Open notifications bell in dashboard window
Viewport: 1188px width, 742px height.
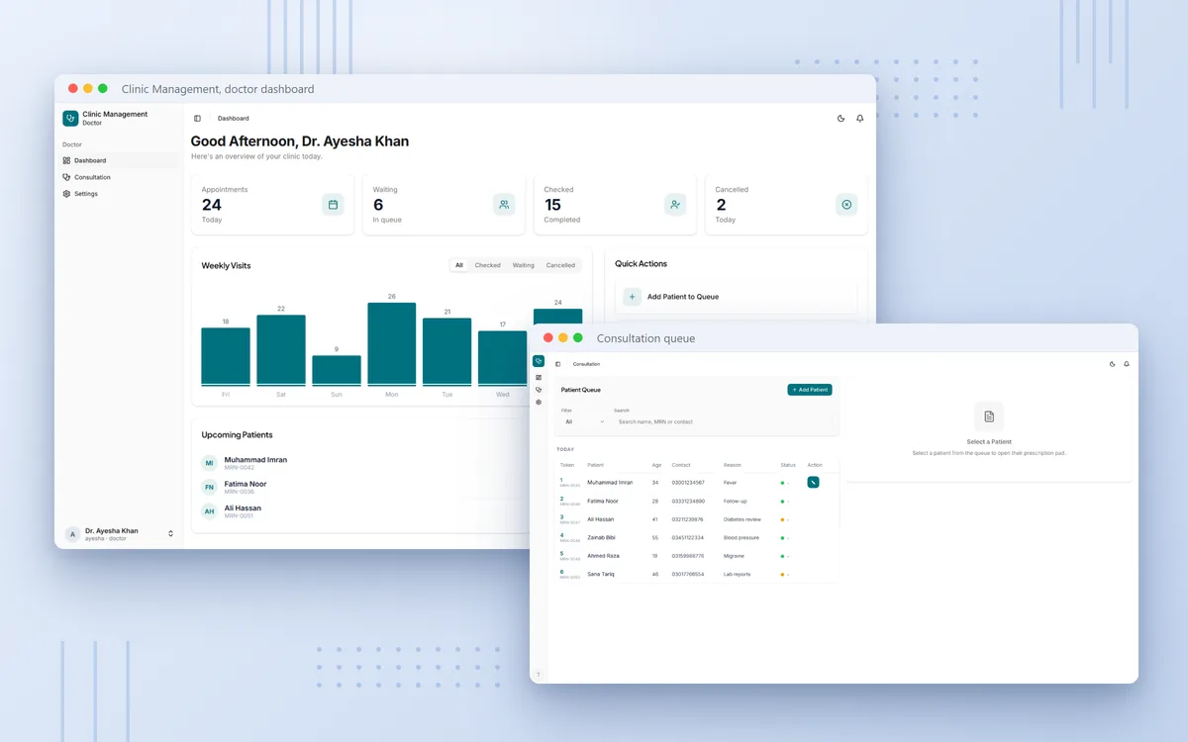coord(859,119)
